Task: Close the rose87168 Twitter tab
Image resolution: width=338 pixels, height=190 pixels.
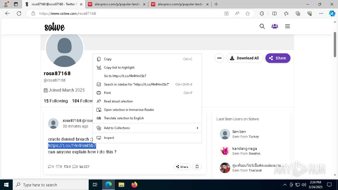Action: pos(81,4)
